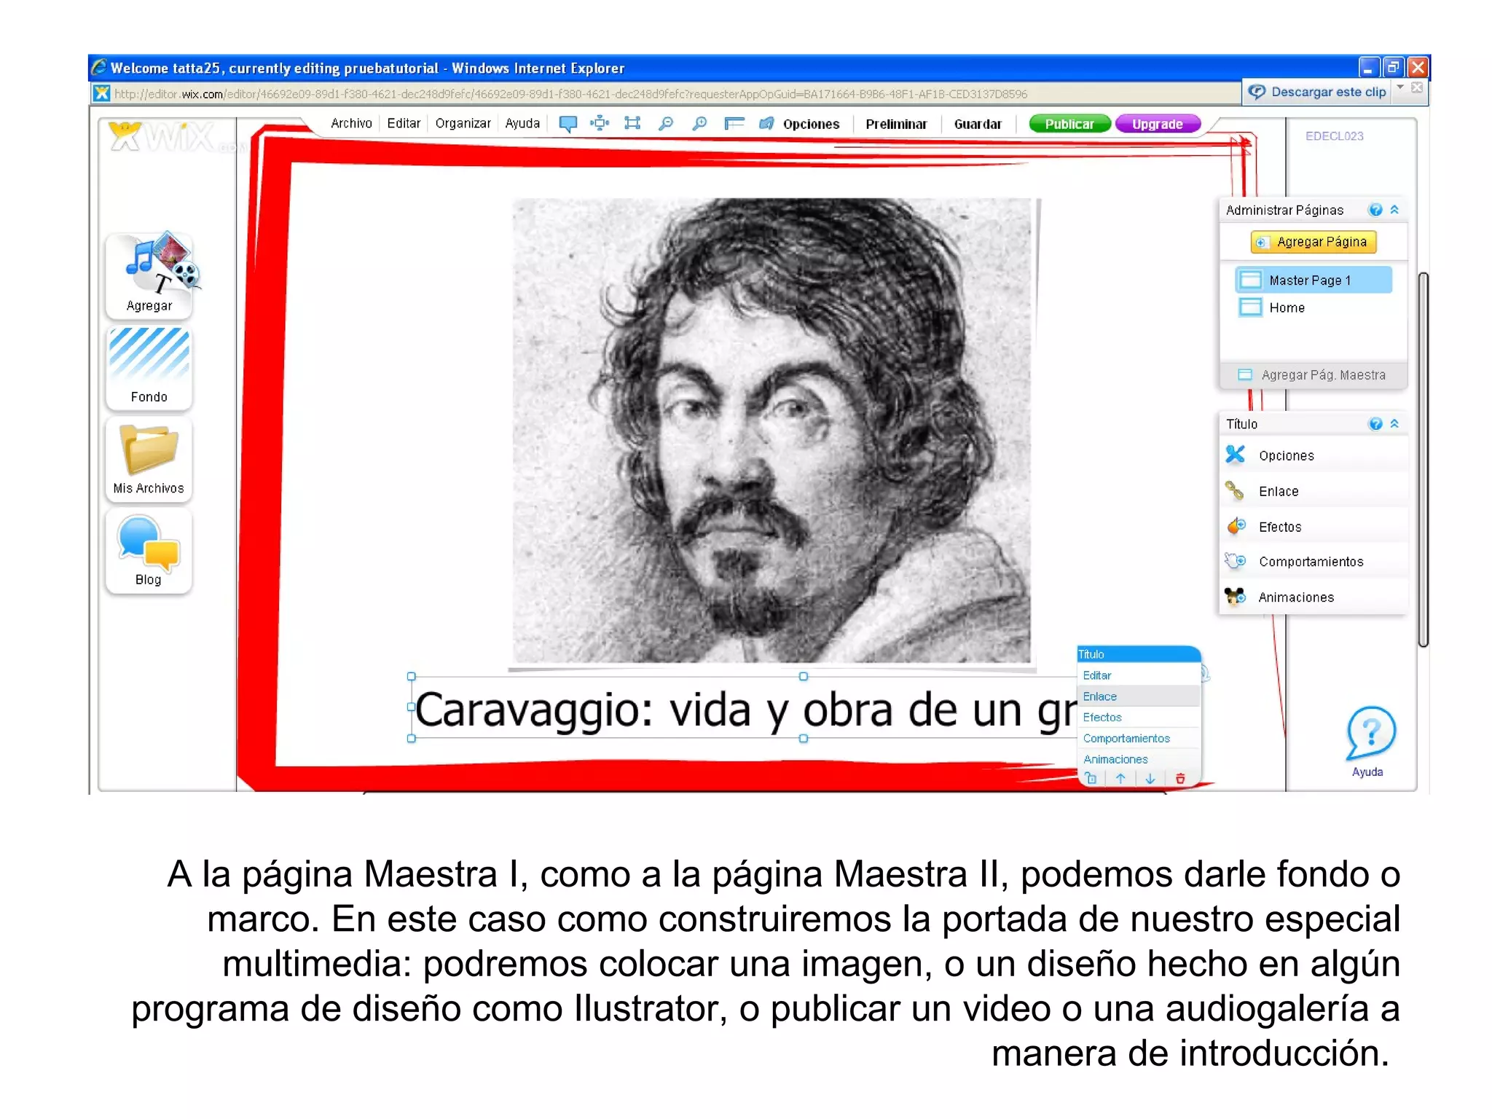Select Master Page 1 in page list
1492x1119 pixels.
[1314, 280]
